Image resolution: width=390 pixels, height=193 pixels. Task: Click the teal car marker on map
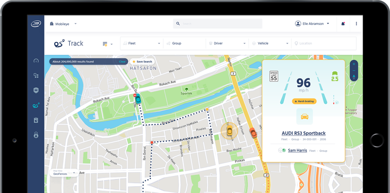[x=137, y=99]
